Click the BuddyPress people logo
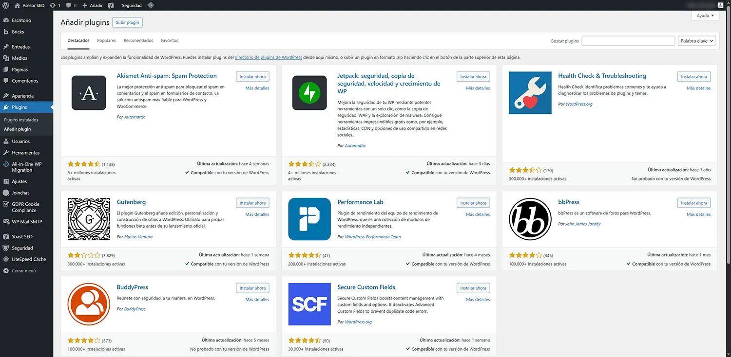This screenshot has height=357, width=731. 88,304
